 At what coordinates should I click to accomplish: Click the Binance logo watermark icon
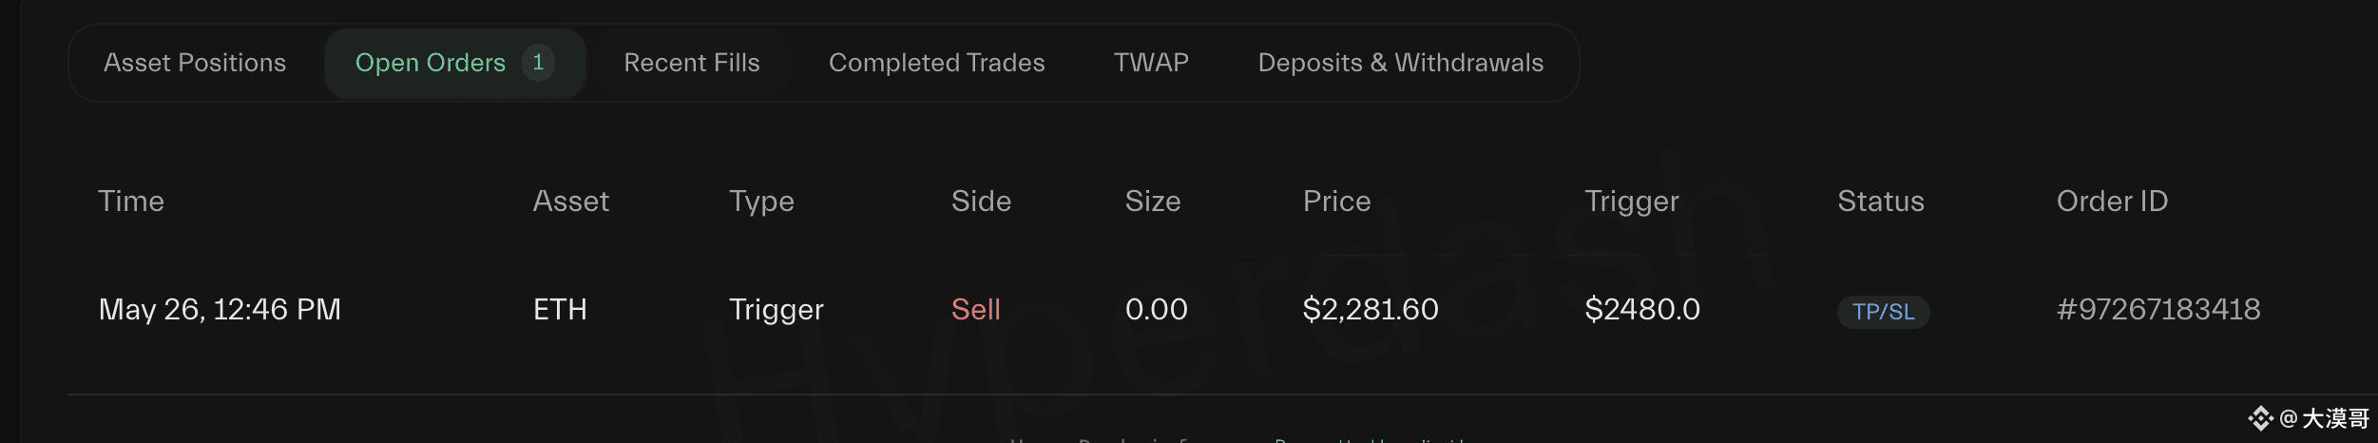pyautogui.click(x=2261, y=418)
